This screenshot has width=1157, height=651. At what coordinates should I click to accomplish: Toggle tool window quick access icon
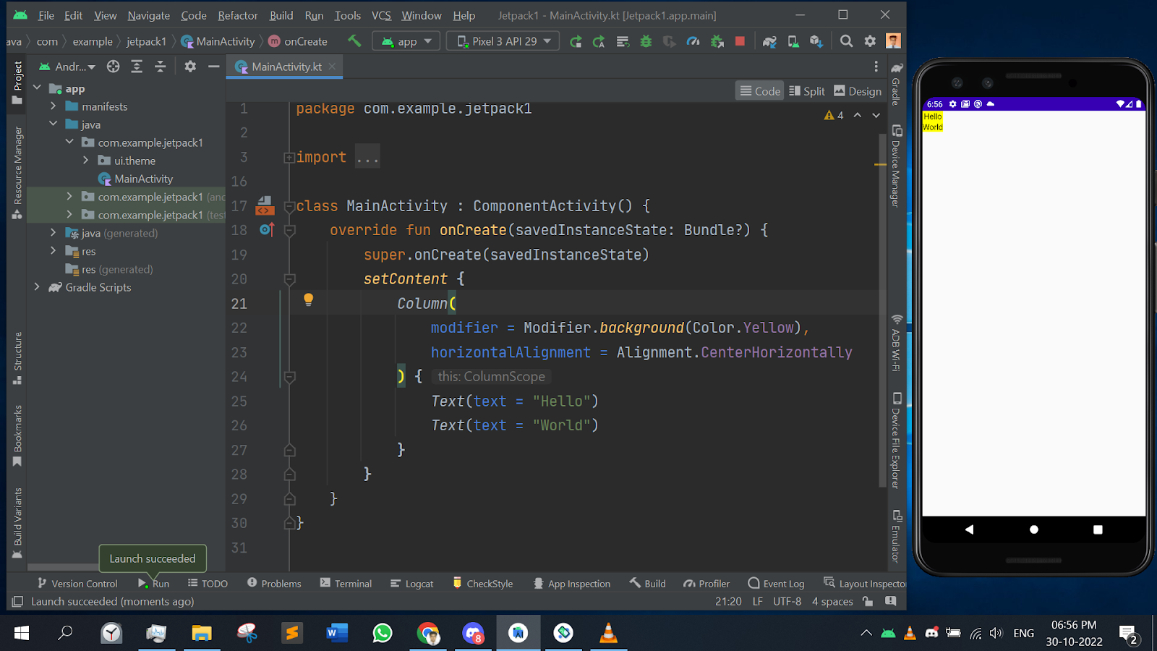(17, 602)
